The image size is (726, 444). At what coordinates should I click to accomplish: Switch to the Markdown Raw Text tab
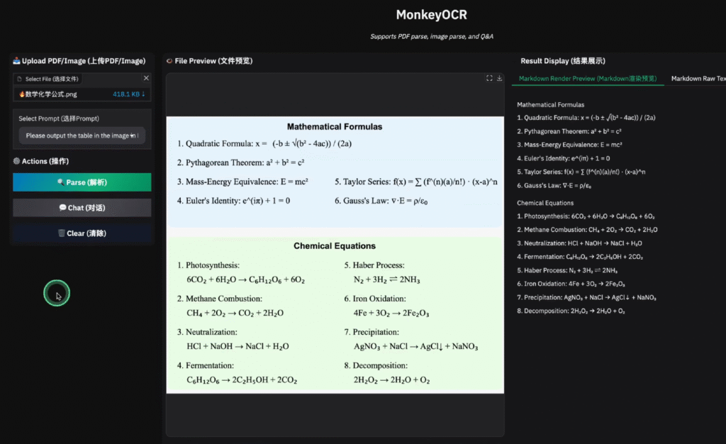pos(698,79)
